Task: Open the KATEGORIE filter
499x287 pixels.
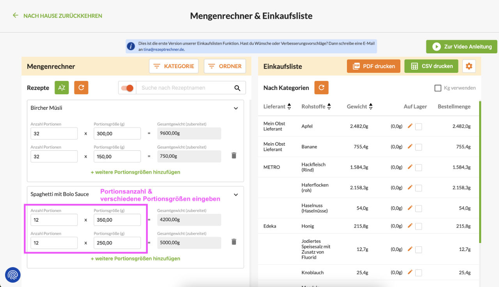Action: [x=173, y=66]
